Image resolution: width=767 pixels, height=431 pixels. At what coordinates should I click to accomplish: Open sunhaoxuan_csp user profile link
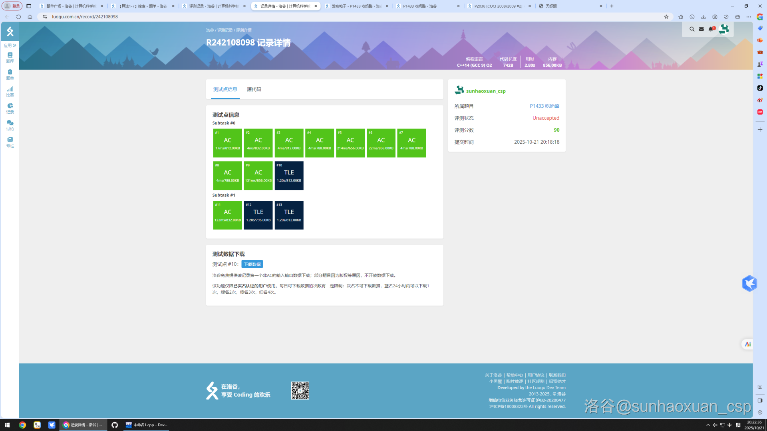click(x=485, y=91)
